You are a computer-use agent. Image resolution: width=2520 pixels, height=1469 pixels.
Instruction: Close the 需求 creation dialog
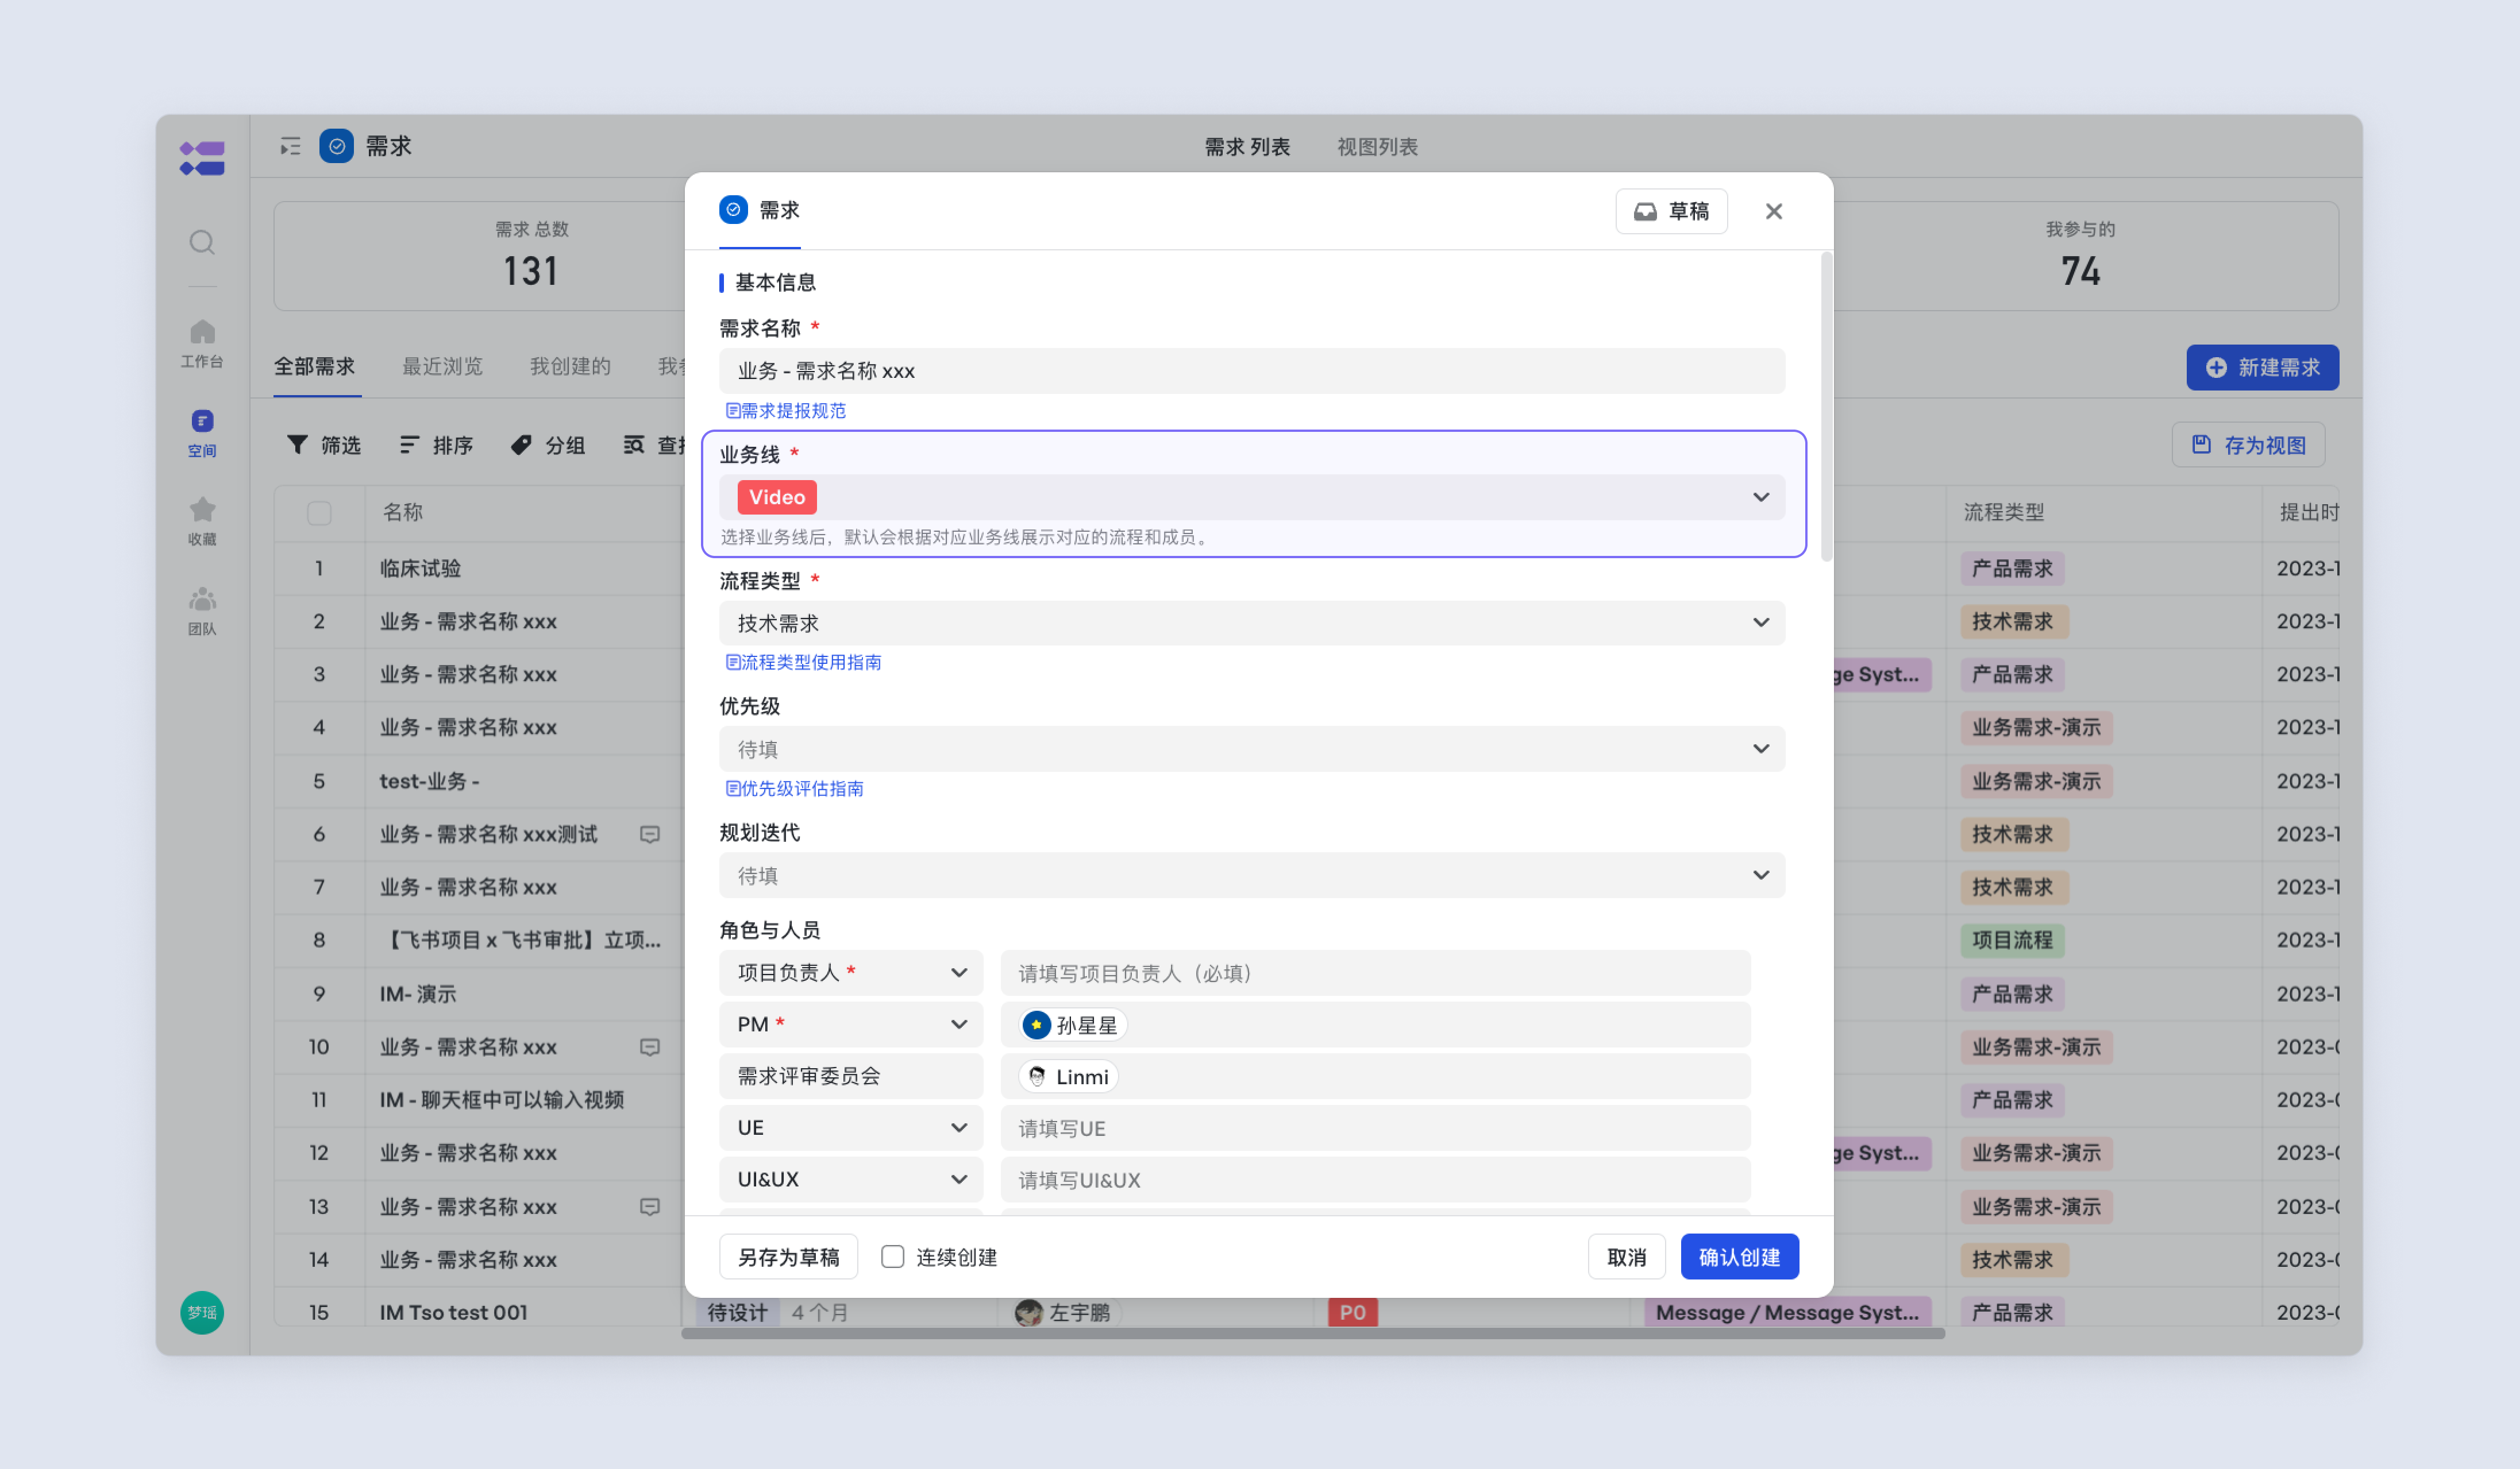point(1774,211)
